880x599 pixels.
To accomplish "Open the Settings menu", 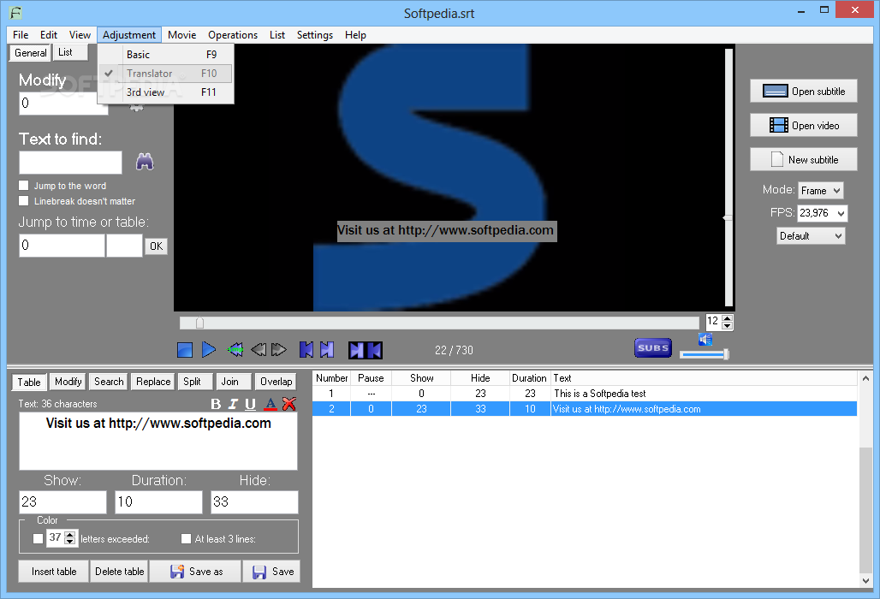I will tap(315, 35).
